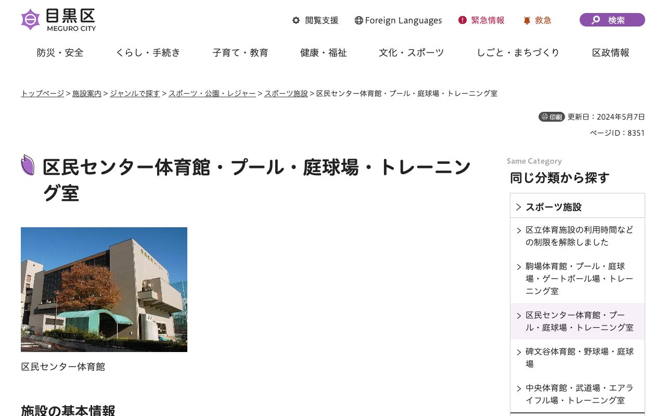This screenshot has width=666, height=416.
Task: Click chevron beside 区立体育施設の利用時間 item
Action: [519, 230]
